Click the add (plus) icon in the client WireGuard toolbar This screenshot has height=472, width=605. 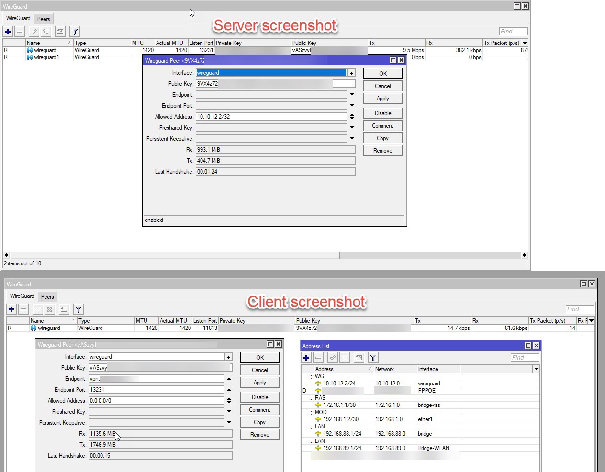coord(11,309)
